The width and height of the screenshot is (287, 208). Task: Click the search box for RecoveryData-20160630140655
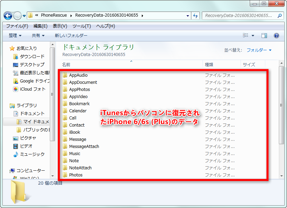tap(238, 16)
